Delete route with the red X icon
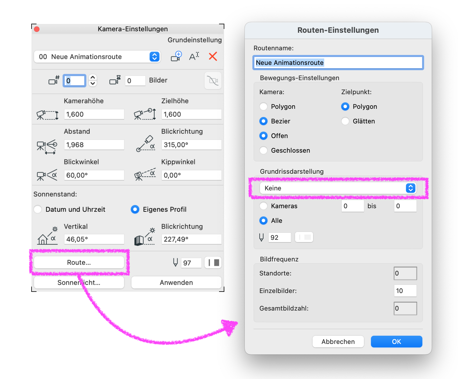This screenshot has height=379, width=458. pos(213,56)
